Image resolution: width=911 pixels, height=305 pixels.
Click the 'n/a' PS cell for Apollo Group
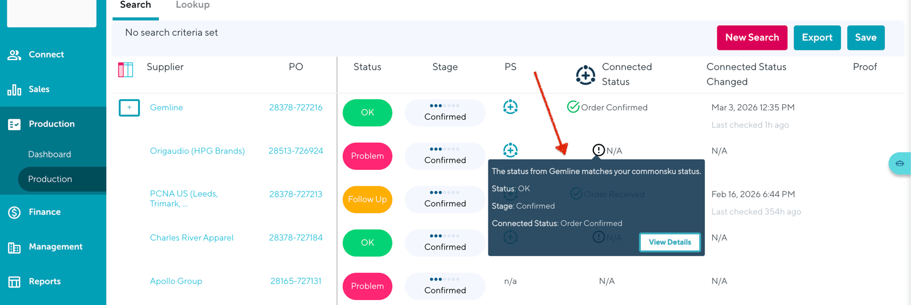[510, 281]
